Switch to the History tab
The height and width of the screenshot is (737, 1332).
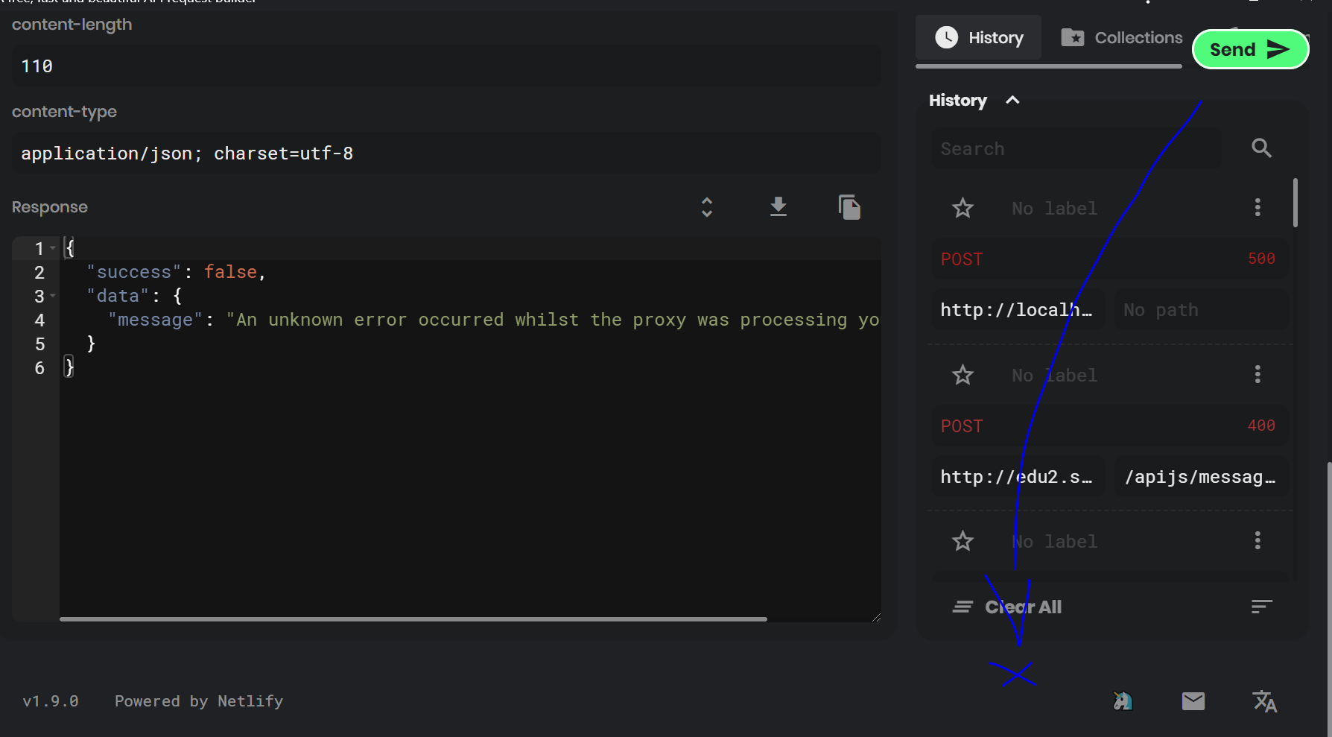point(979,37)
